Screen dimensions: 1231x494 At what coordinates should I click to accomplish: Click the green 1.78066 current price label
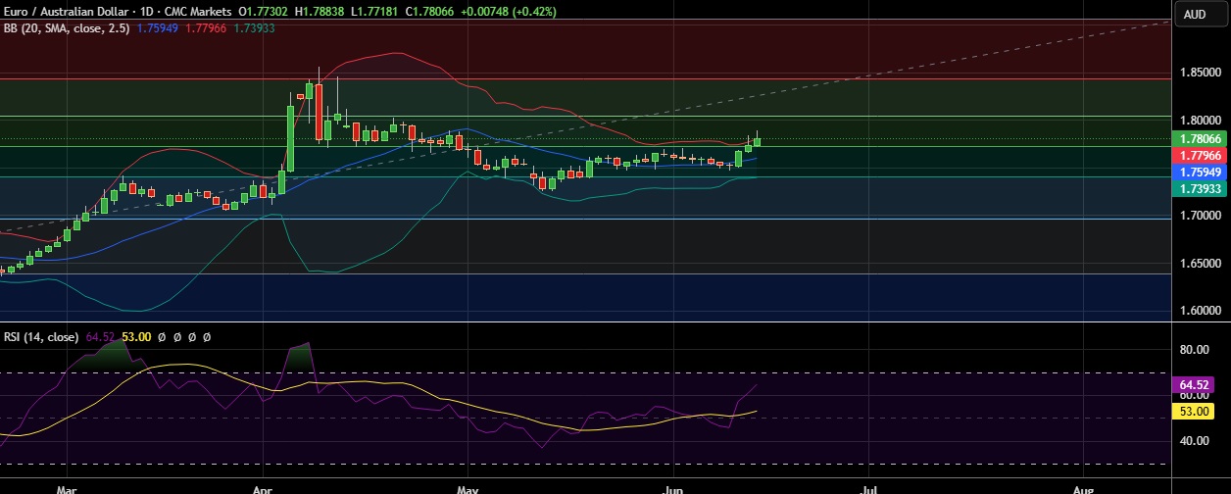point(1202,139)
